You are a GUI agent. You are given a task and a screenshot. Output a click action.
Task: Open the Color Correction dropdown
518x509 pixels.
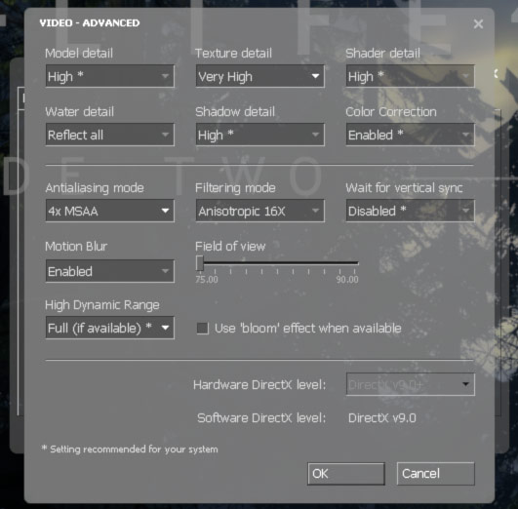click(x=410, y=135)
